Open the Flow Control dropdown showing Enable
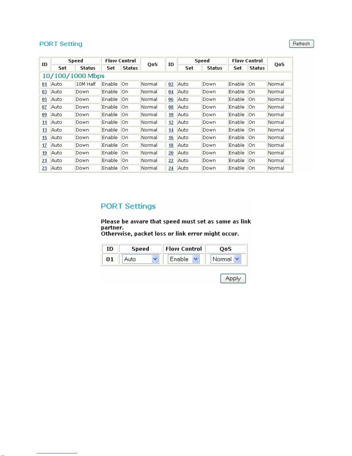This screenshot has height=456, width=352. point(184,259)
